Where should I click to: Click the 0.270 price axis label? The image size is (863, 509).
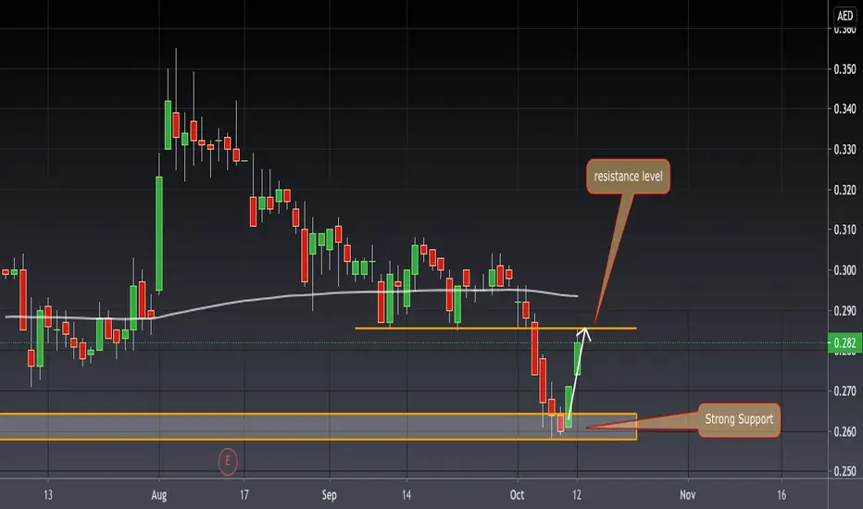844,391
